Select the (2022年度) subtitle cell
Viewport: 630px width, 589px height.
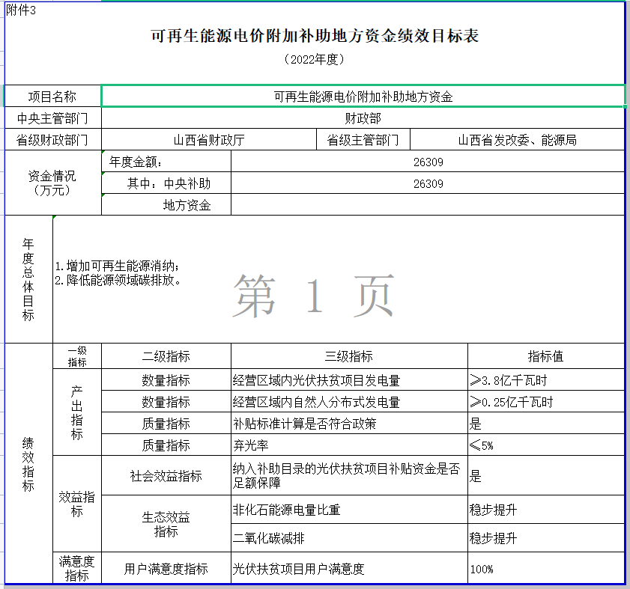coord(315,59)
